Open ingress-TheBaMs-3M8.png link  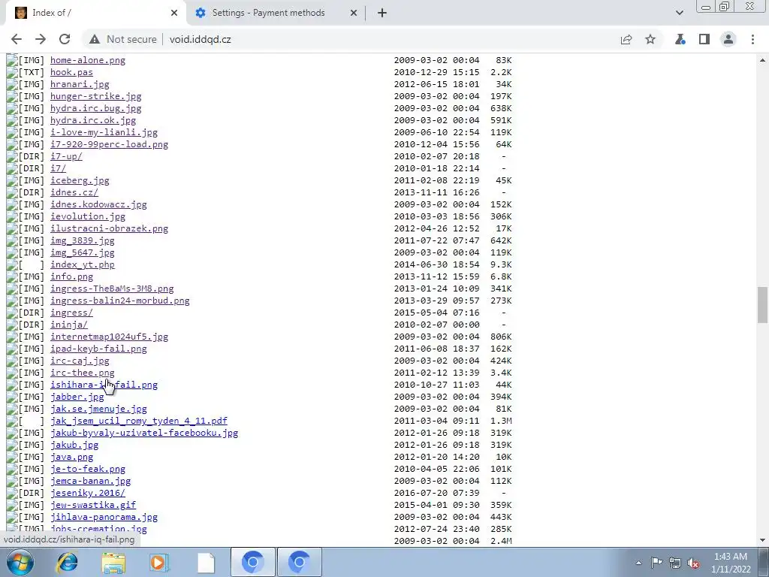coord(112,288)
